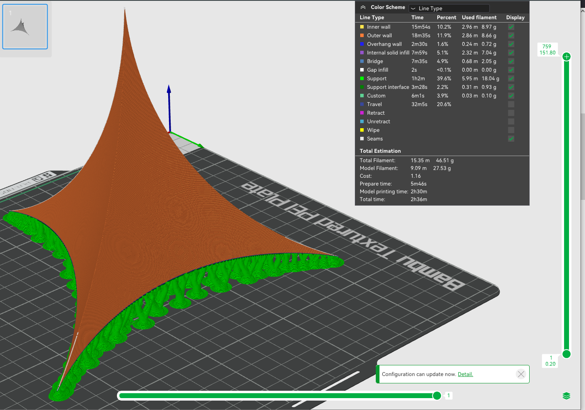The image size is (585, 410).
Task: Toggle Overhang wall display checkbox
Action: (511, 44)
